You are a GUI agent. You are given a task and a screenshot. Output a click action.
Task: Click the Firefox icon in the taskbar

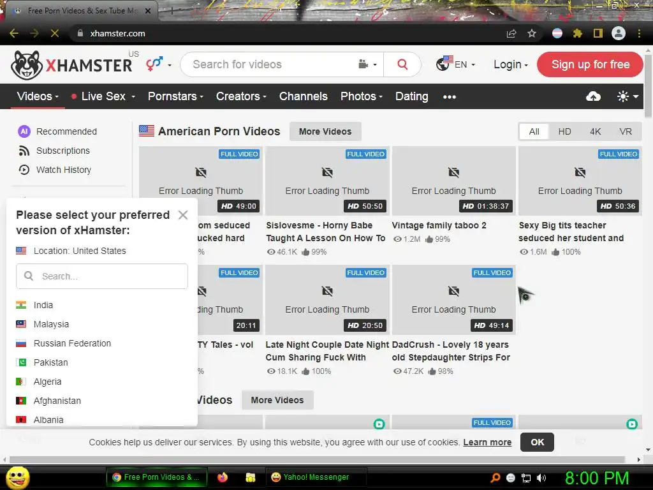tap(223, 477)
